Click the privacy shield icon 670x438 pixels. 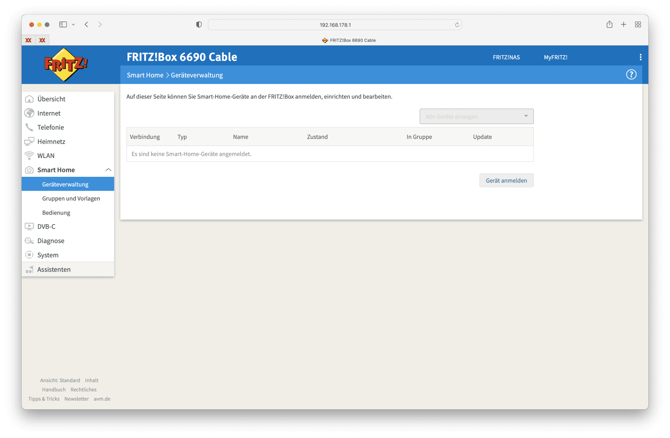[199, 24]
